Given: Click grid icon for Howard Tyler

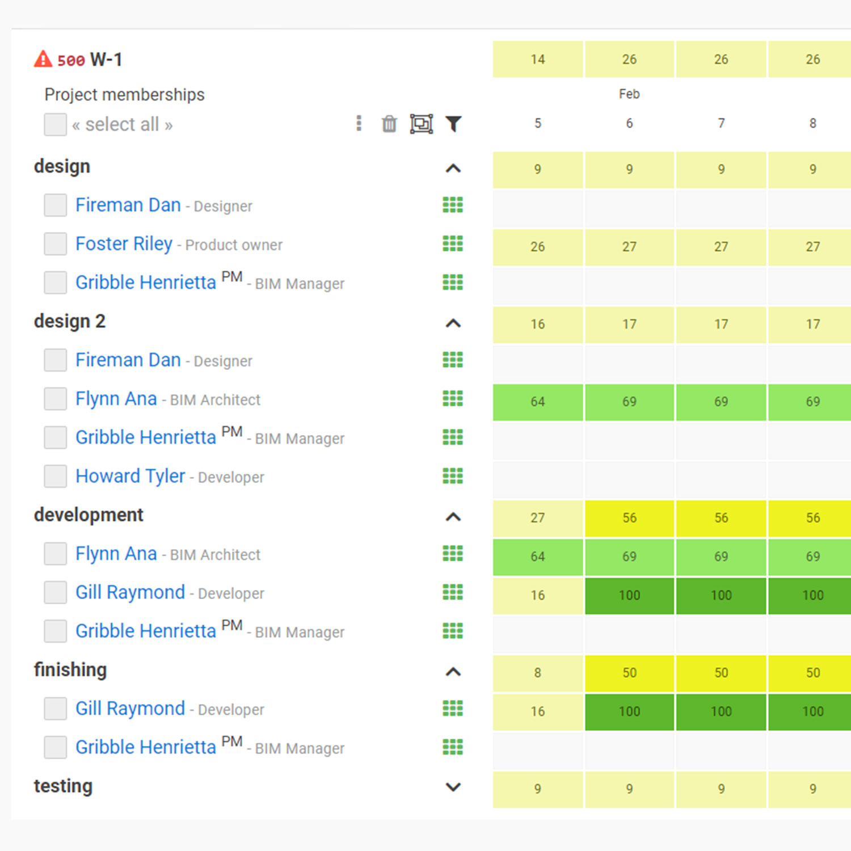Looking at the screenshot, I should [453, 476].
